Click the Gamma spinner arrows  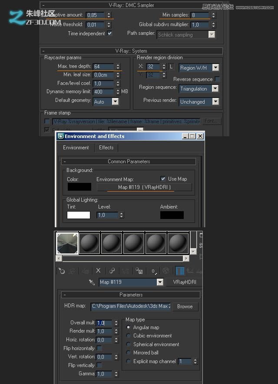coord(116,374)
